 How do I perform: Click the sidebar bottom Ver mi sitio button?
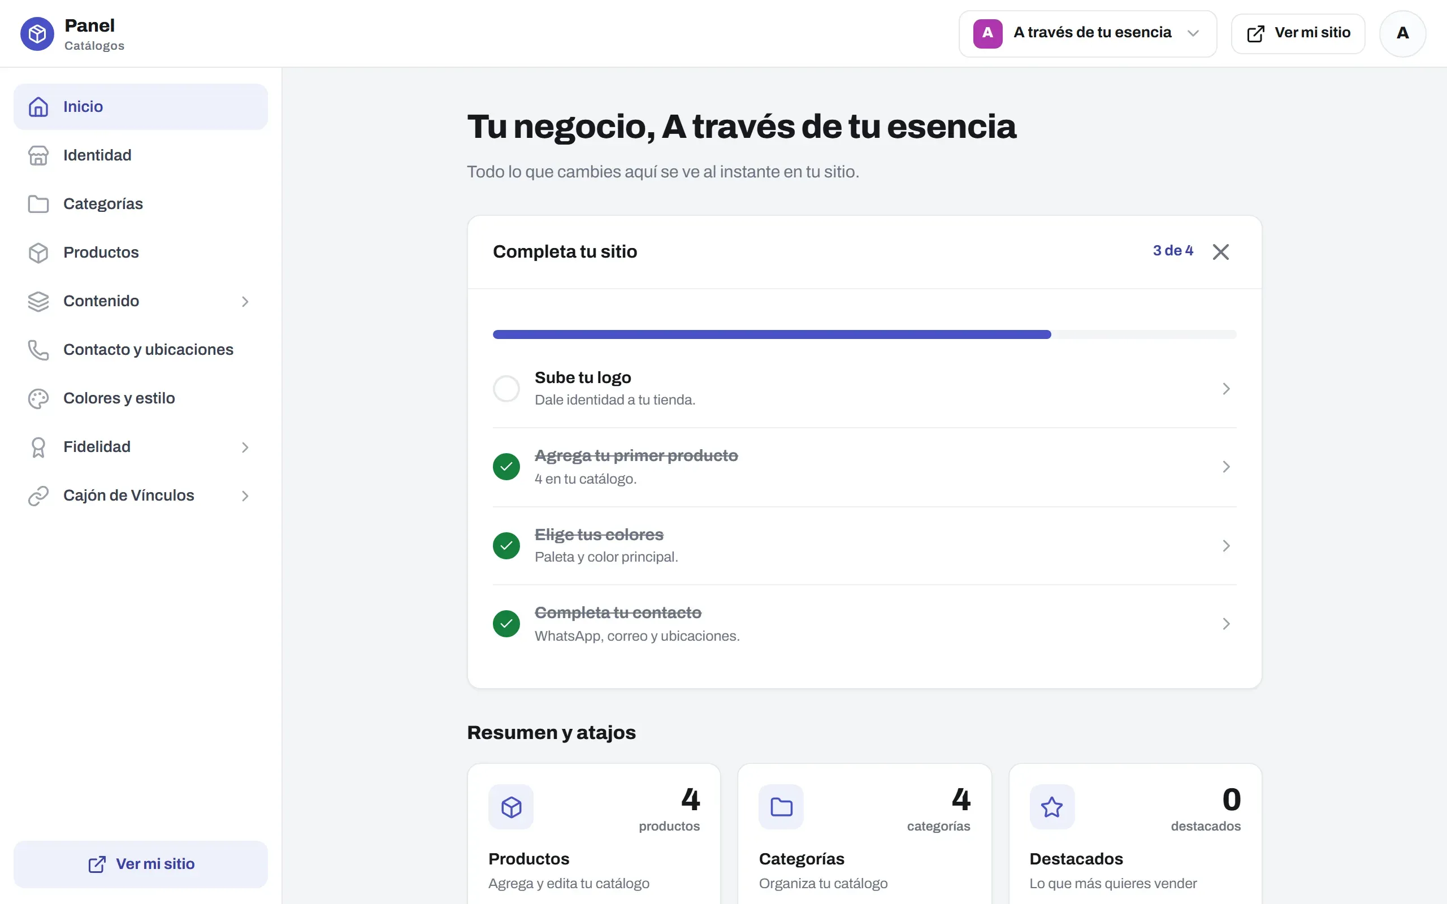point(141,864)
